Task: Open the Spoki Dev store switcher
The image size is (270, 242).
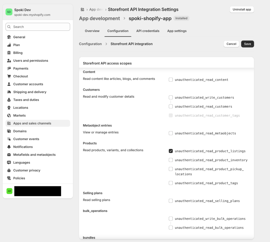Action: (38, 12)
